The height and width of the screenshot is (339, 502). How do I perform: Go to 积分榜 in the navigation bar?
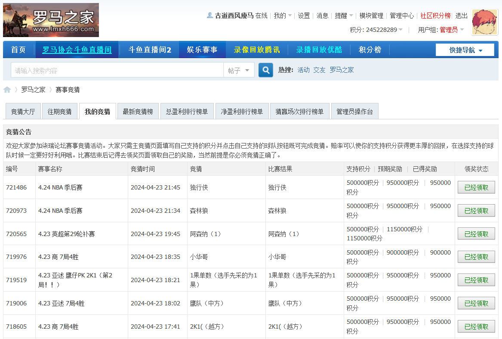pos(370,50)
